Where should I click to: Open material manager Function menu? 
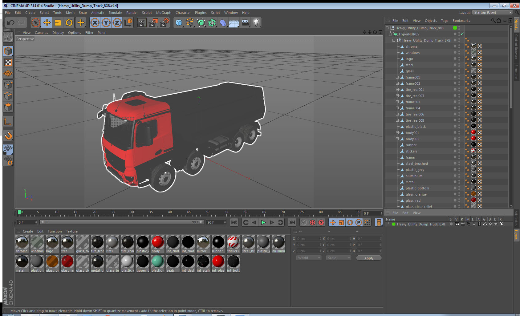[55, 231]
